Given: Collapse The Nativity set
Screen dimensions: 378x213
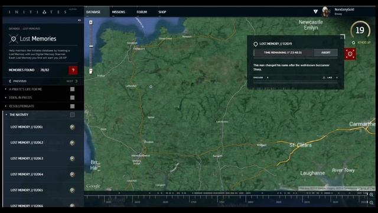Looking at the screenshot, I should click(x=19, y=115).
